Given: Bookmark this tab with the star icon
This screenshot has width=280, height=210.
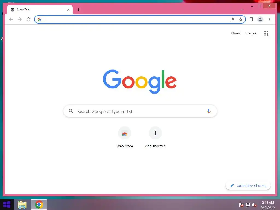Looking at the screenshot, I should point(241,19).
